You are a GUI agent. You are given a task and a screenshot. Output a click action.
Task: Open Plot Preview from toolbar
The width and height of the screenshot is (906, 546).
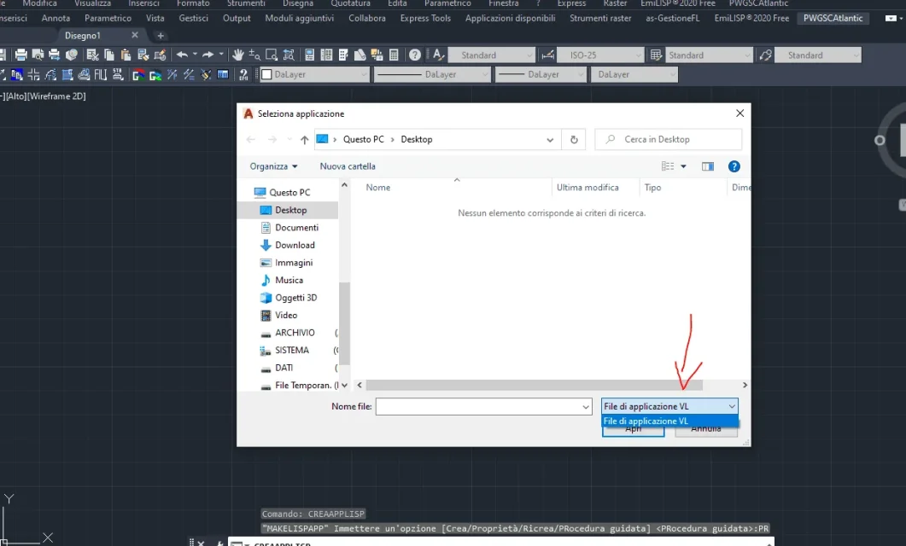tap(38, 55)
